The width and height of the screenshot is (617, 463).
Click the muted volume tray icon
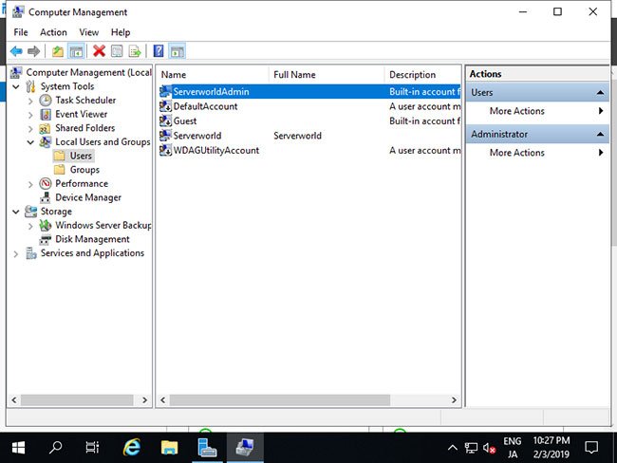(x=489, y=448)
